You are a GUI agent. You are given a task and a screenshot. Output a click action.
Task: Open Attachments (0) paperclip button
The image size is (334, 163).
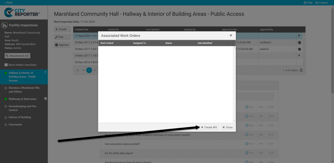(18, 56)
